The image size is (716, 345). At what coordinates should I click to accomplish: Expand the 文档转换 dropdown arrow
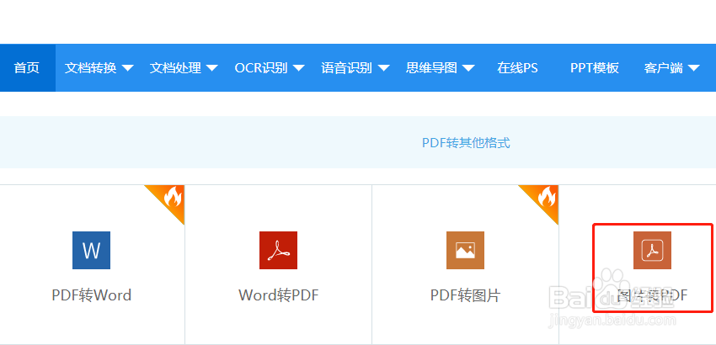pyautogui.click(x=128, y=68)
